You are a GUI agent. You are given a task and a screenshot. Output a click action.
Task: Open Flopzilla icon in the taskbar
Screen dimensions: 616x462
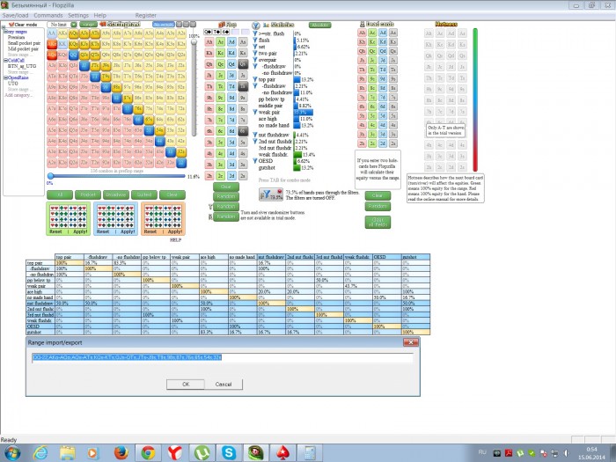tap(255, 452)
